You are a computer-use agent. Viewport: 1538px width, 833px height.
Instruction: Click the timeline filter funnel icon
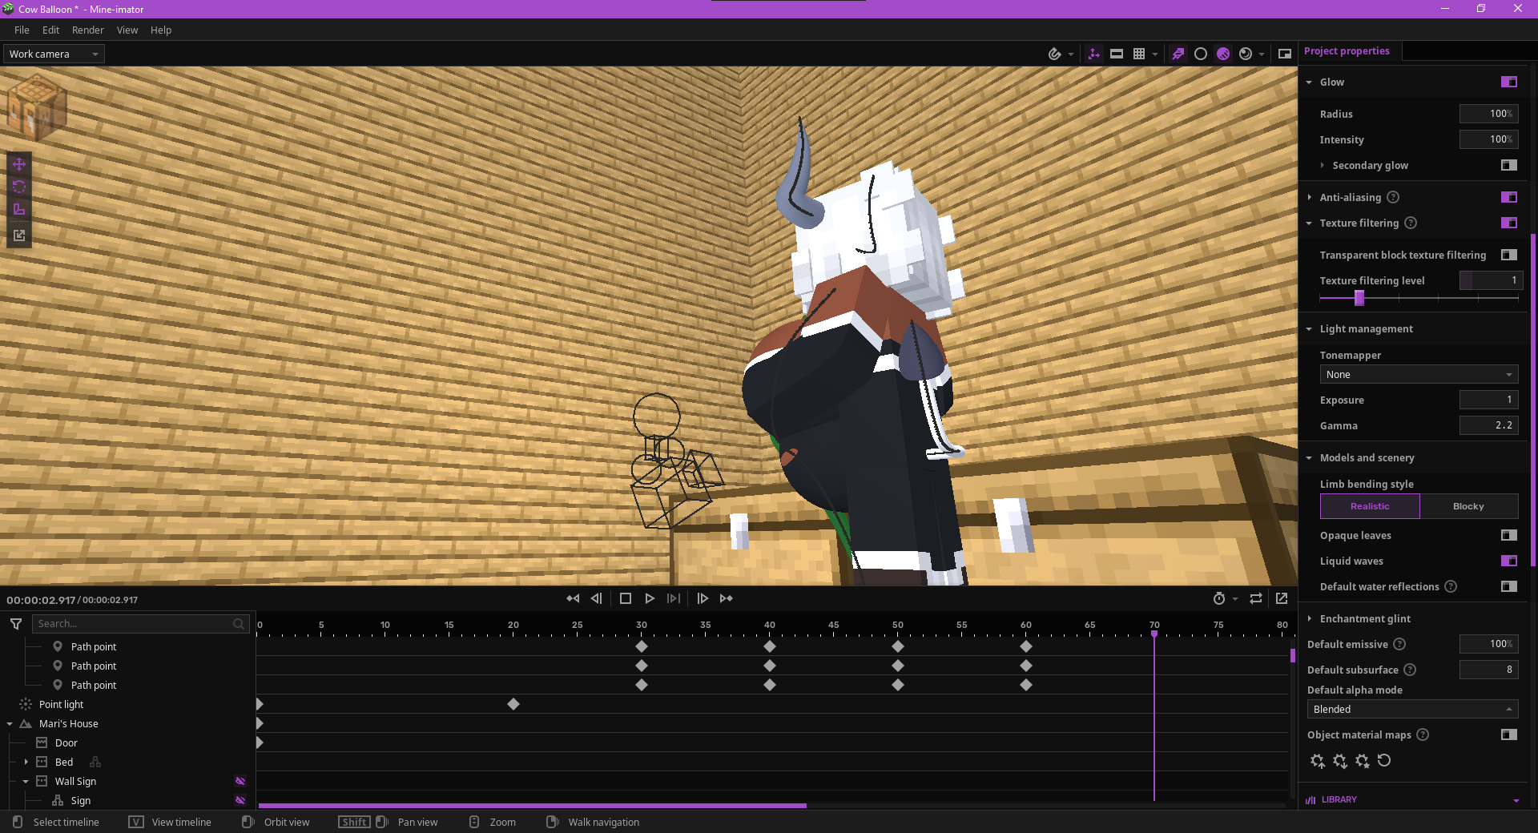(16, 623)
